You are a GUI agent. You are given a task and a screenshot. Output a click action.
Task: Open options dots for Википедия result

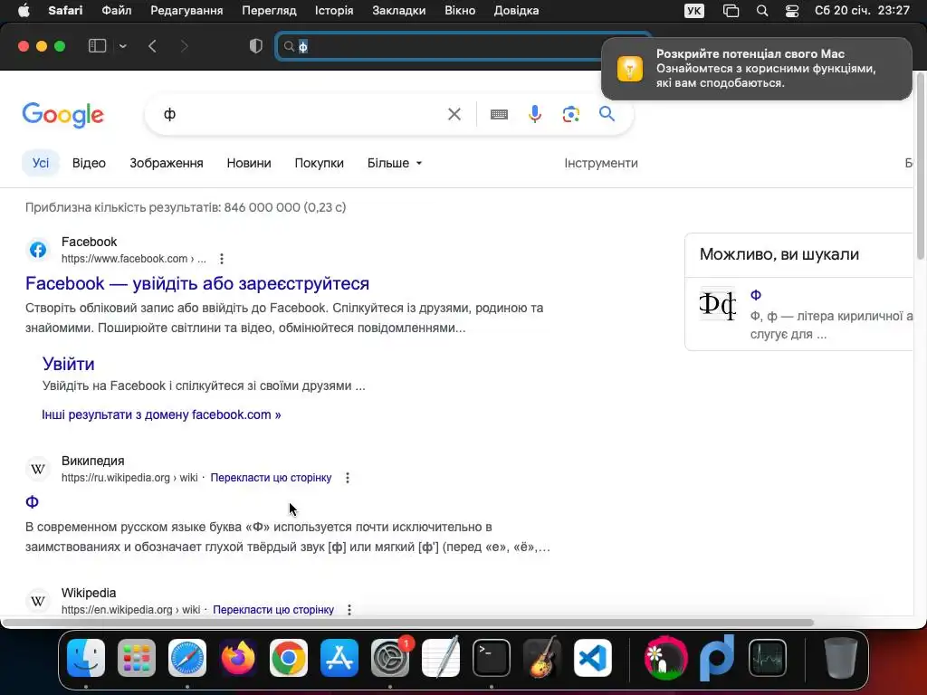348,478
